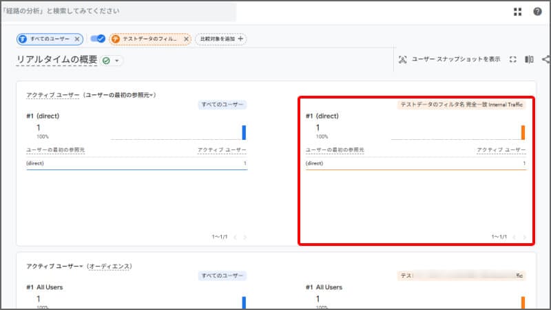Click the compare columns icon
Screen dimensions: 551x310
[529, 59]
